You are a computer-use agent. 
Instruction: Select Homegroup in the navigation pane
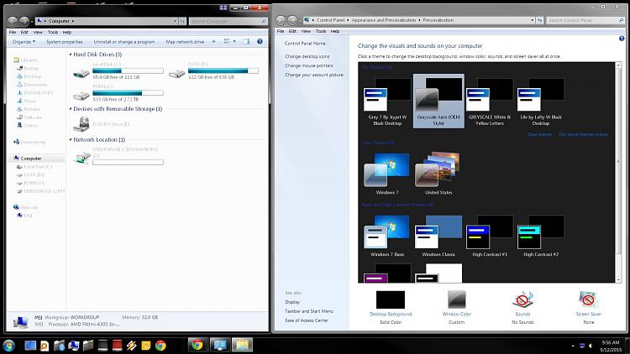click(x=29, y=142)
